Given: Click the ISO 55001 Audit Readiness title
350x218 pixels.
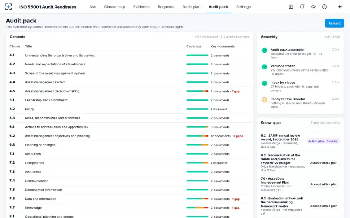Looking at the screenshot, I should [x=48, y=7].
